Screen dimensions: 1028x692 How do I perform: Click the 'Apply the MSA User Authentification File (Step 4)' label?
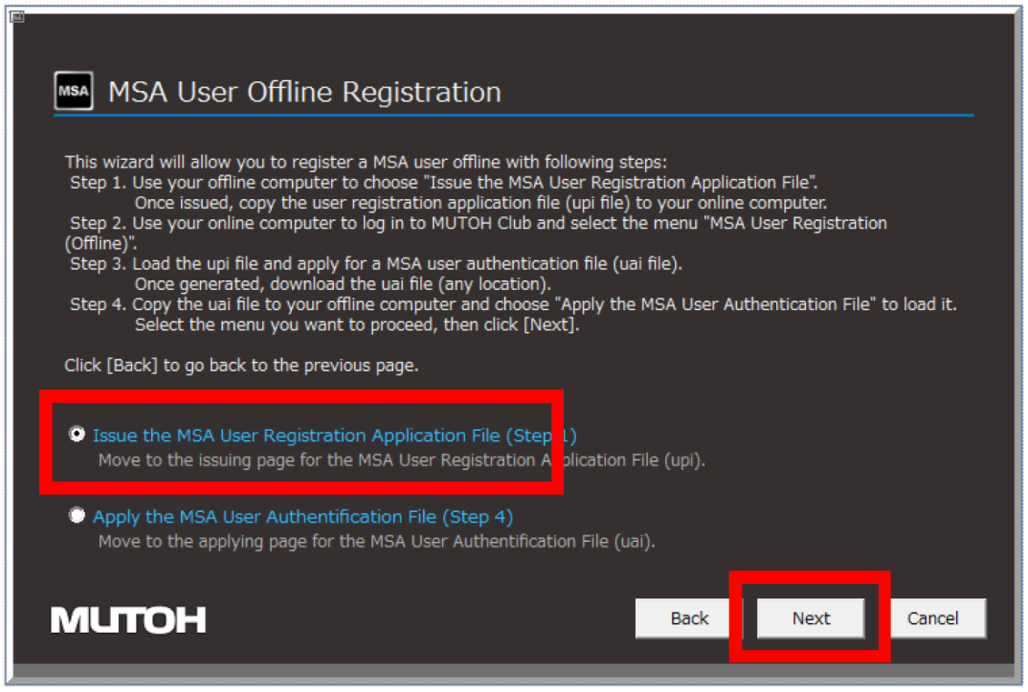302,516
